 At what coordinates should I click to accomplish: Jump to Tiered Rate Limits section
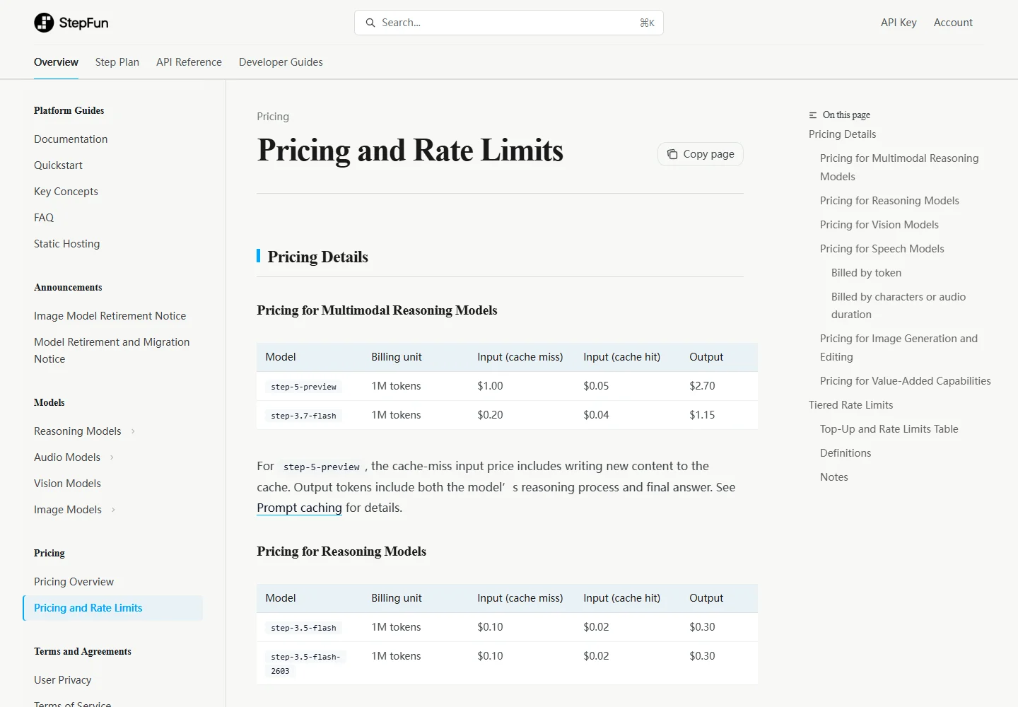click(x=850, y=405)
